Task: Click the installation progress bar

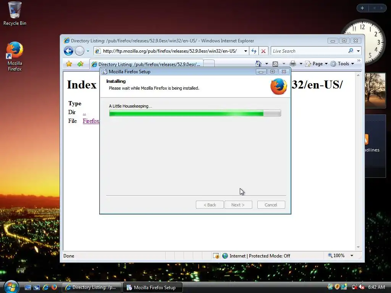Action: (195, 113)
